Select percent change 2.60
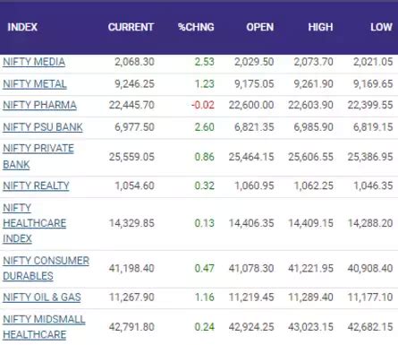The height and width of the screenshot is (345, 398). click(x=204, y=127)
